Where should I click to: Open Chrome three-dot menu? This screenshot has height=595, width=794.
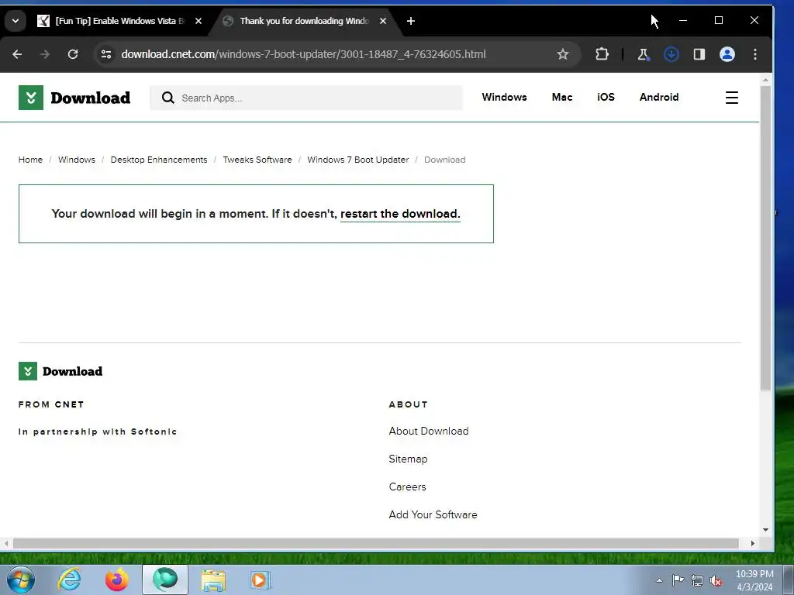(x=755, y=54)
